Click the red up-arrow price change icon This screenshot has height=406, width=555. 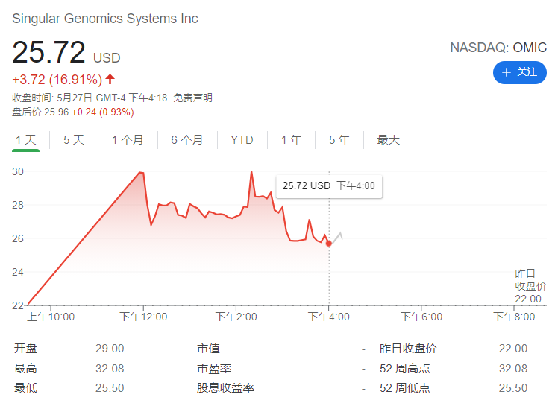pos(110,79)
